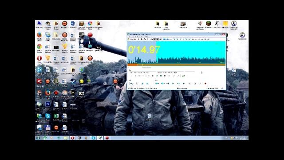Open the Word document in top row
This screenshot has height=160, width=284.
[x=73, y=24]
